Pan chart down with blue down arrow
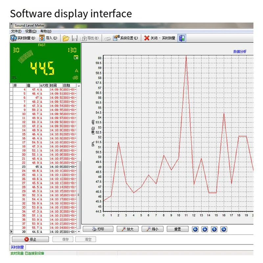 point(205,229)
